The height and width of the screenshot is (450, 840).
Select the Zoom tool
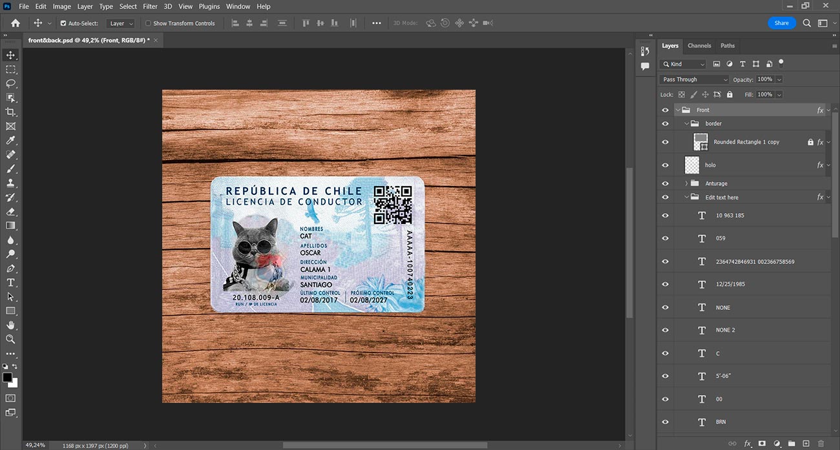coord(10,339)
